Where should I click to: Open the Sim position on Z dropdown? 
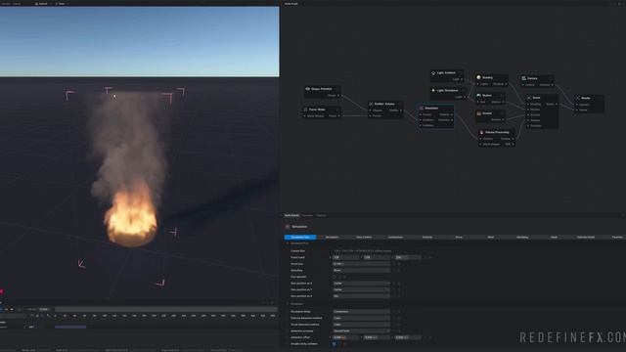(x=362, y=296)
